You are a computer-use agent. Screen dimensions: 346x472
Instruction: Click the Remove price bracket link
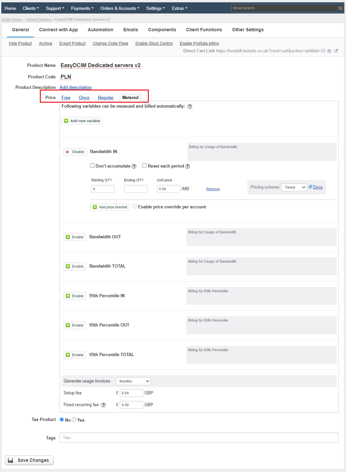coord(213,189)
